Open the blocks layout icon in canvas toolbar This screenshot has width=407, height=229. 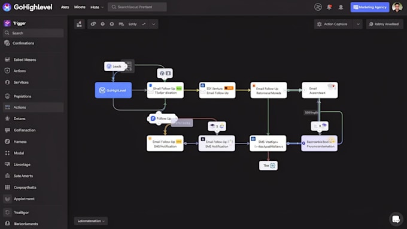pyautogui.click(x=79, y=24)
